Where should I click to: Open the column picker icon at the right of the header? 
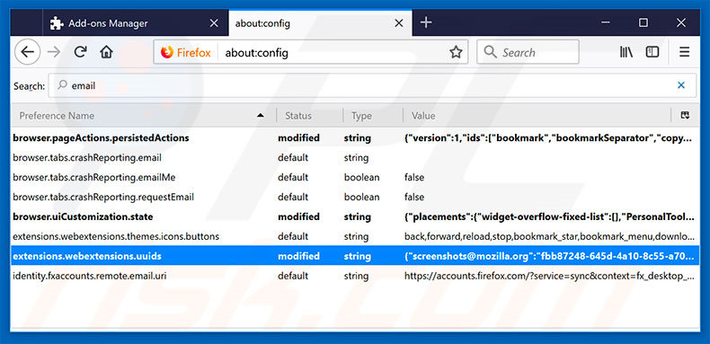pyautogui.click(x=685, y=116)
